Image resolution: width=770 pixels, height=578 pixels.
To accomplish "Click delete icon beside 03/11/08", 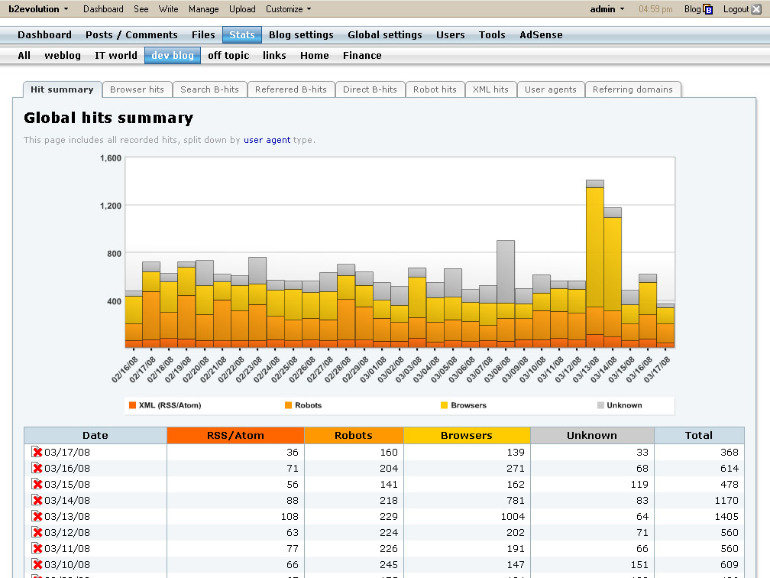I will (37, 548).
